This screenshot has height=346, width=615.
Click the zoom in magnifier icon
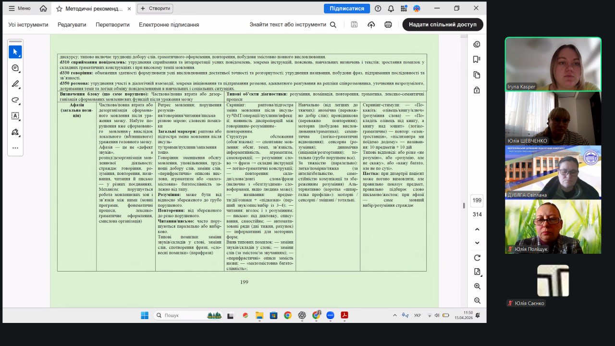pyautogui.click(x=477, y=286)
